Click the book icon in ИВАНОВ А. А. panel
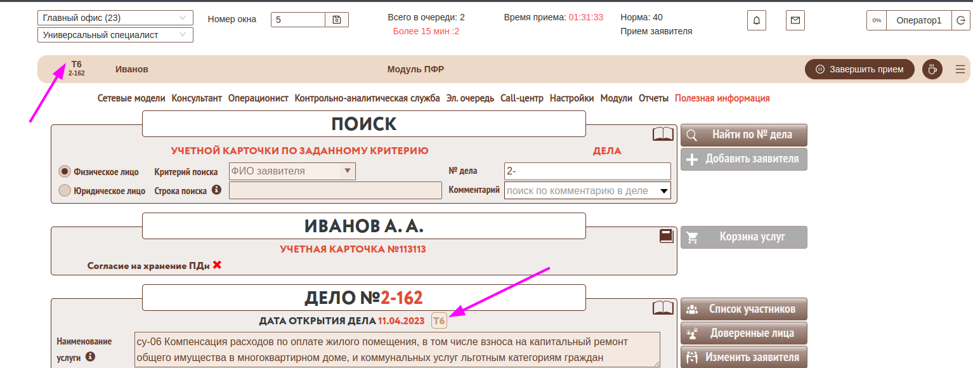Viewport: 973px width, 368px height. (666, 236)
